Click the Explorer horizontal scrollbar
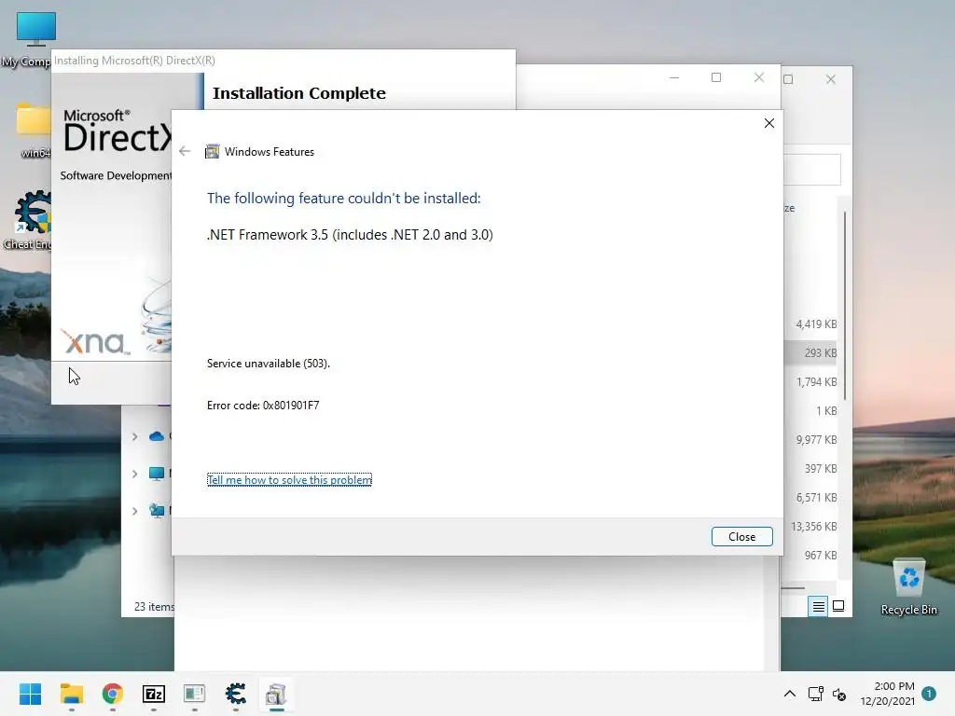This screenshot has height=716, width=955. coord(794,588)
